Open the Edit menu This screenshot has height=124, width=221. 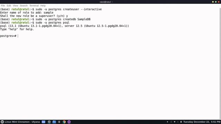pos(9,6)
